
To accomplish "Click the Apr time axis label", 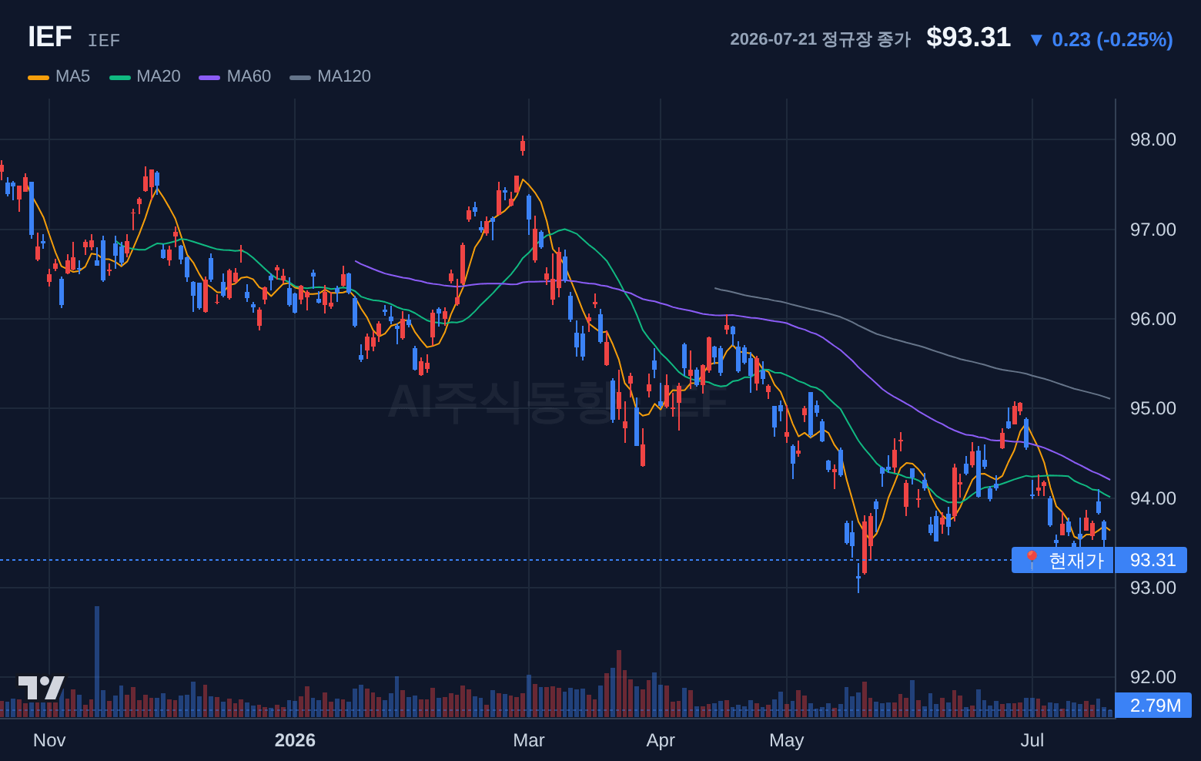I will (661, 740).
